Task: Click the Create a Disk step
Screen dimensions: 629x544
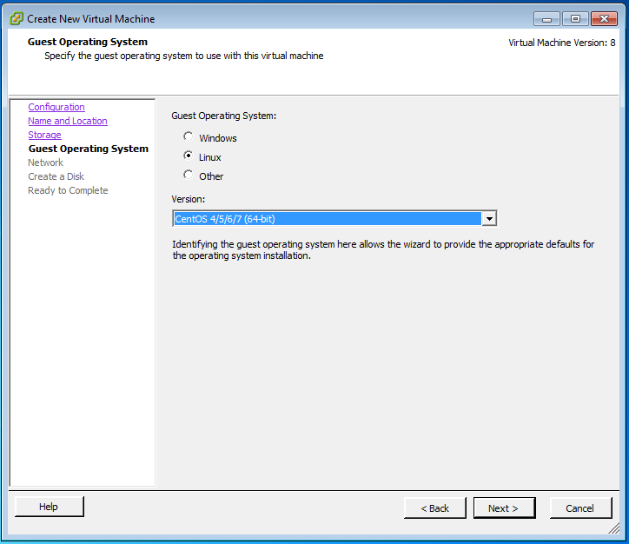Action: [x=56, y=176]
